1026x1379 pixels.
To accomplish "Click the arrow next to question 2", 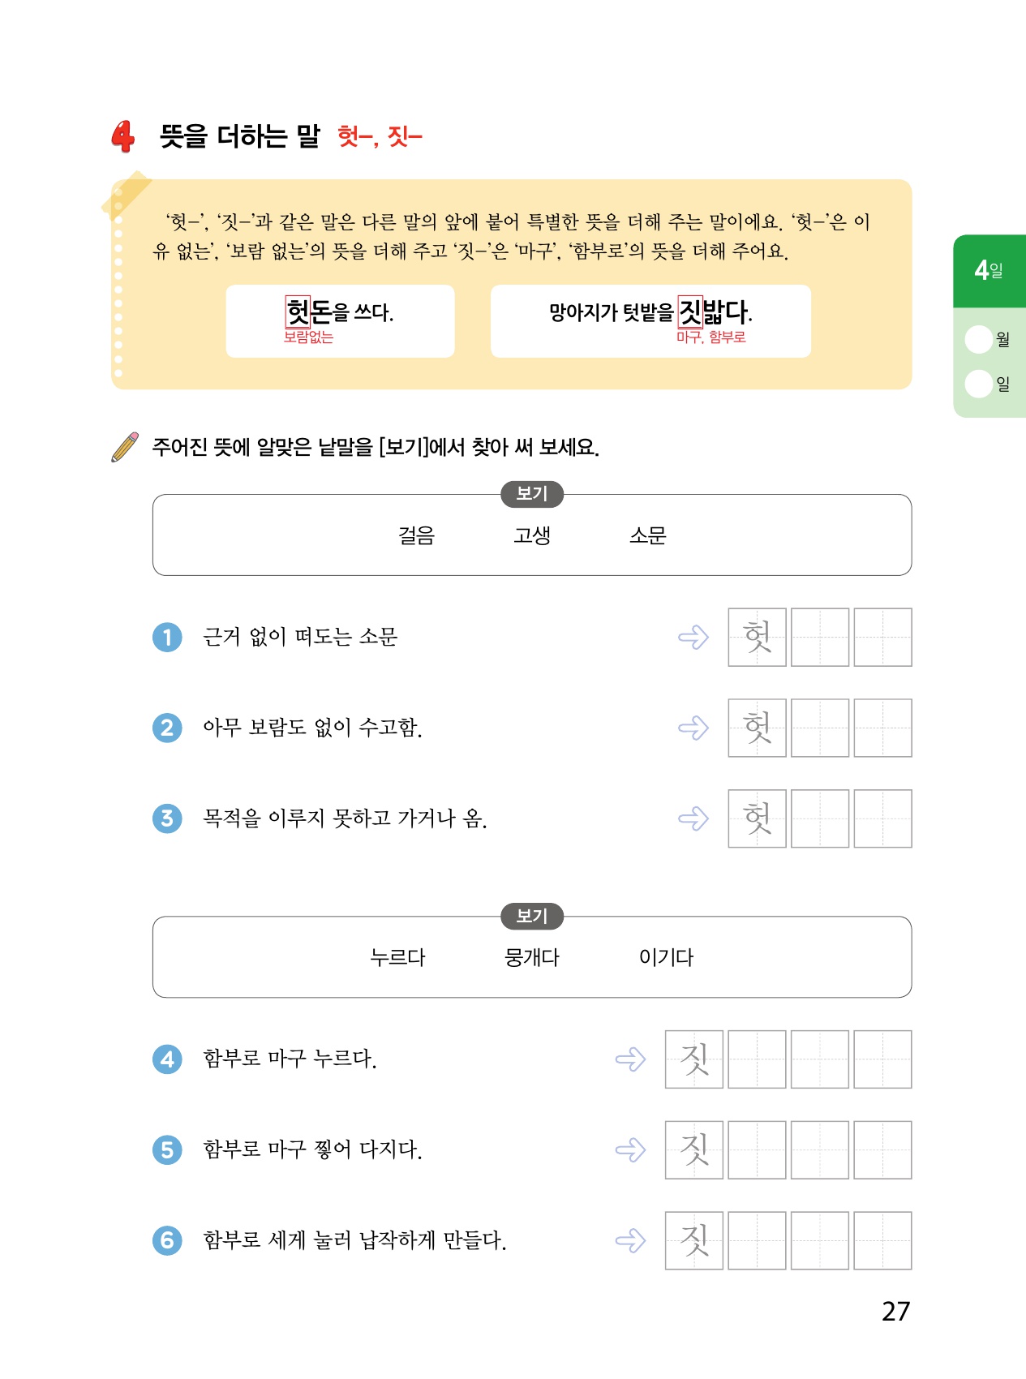I will 693,728.
